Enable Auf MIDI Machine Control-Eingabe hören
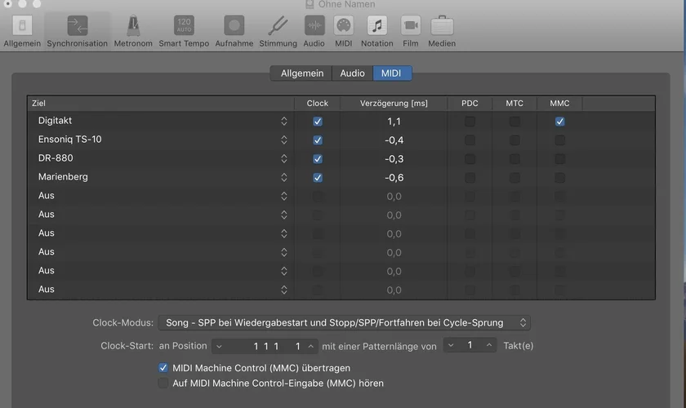This screenshot has height=408, width=686. [x=163, y=383]
